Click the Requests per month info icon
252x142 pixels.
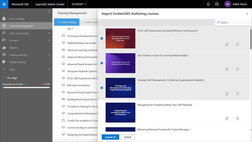click(25, 84)
